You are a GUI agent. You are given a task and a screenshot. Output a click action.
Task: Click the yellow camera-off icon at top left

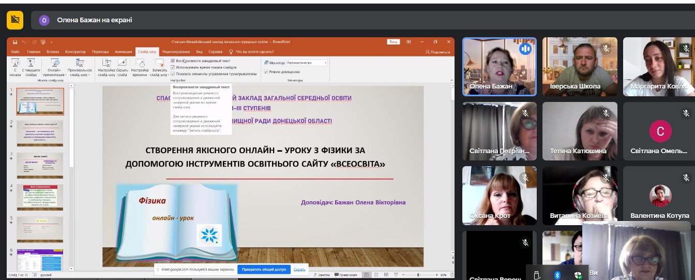[14, 20]
